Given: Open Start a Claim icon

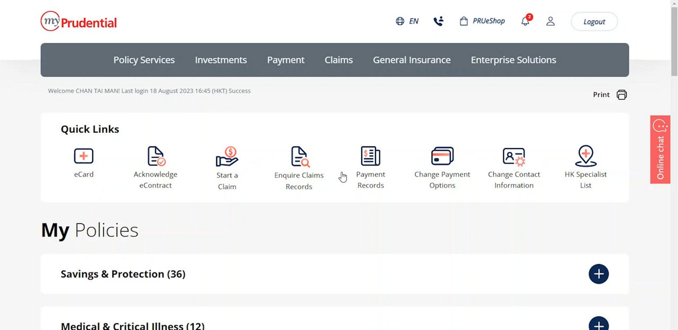Looking at the screenshot, I should tap(227, 157).
